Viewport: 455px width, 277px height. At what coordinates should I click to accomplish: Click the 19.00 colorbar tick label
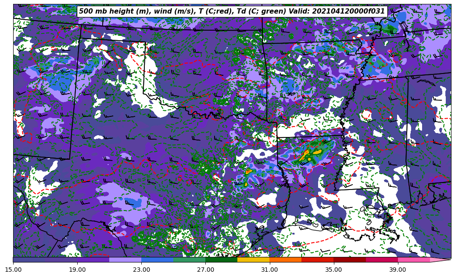pos(77,270)
